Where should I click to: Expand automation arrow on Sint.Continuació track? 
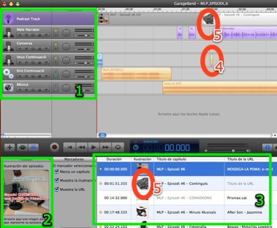(x=46, y=76)
